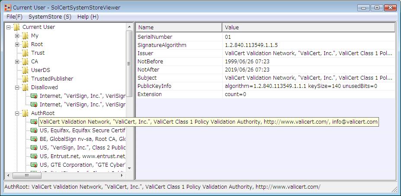Image resolution: width=401 pixels, height=196 pixels.
Task: Click the value 1.2.840.113549.1.1.5
Action: [x=251, y=45]
